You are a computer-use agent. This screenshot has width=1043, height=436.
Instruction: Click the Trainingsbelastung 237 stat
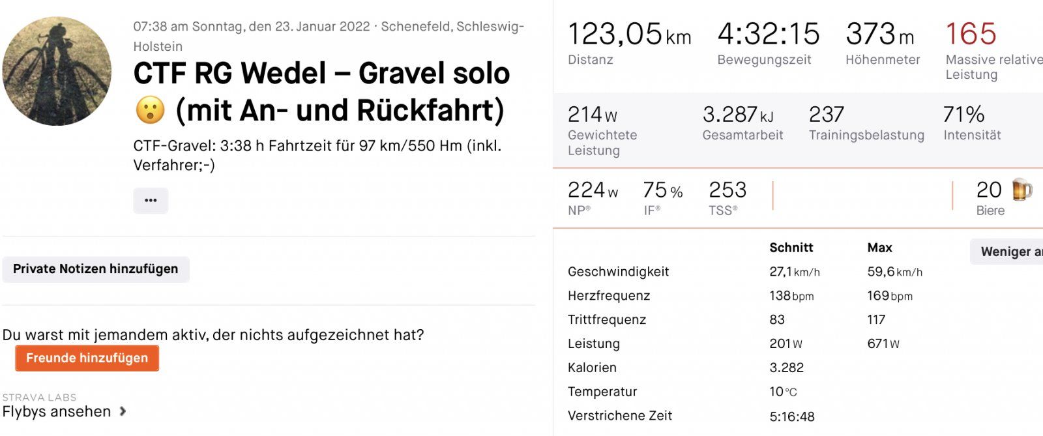[866, 123]
